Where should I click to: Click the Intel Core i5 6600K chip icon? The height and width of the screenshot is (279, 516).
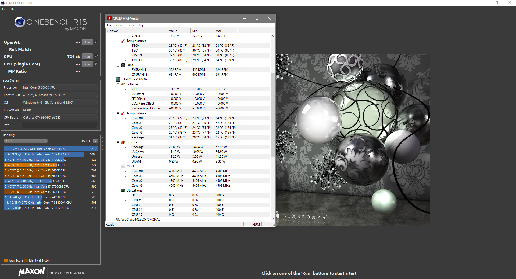[x=118, y=79]
